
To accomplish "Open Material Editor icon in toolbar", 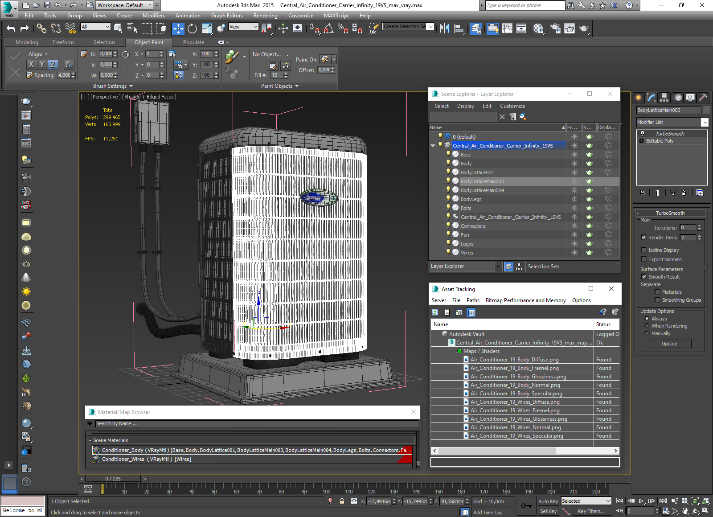I will pos(538,29).
